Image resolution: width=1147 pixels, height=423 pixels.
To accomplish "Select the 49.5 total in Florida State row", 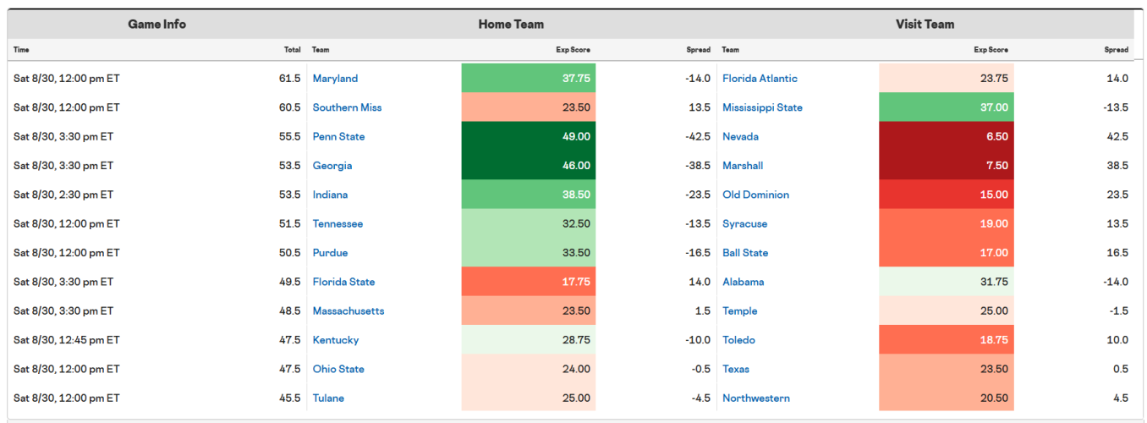I will (x=289, y=282).
